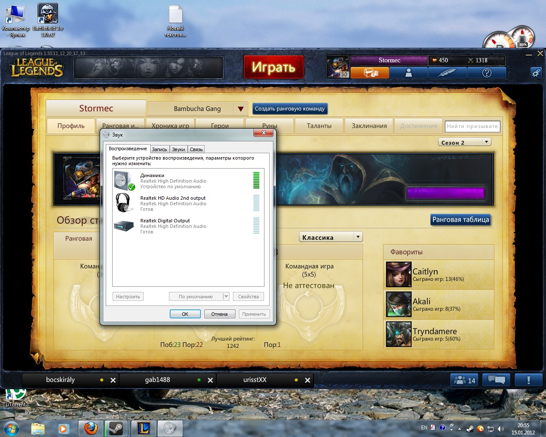Open the store treasure chest icon
Viewport: 546px width, 437px height.
[x=370, y=73]
